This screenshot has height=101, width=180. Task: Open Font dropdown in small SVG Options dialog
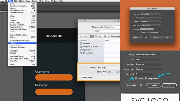coord(151,18)
